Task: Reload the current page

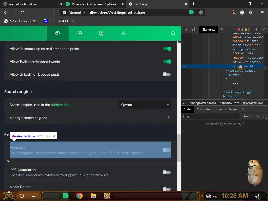Action: point(23,13)
